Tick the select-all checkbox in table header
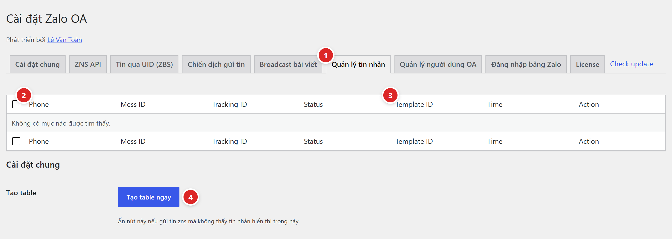The height and width of the screenshot is (239, 672). [16, 104]
